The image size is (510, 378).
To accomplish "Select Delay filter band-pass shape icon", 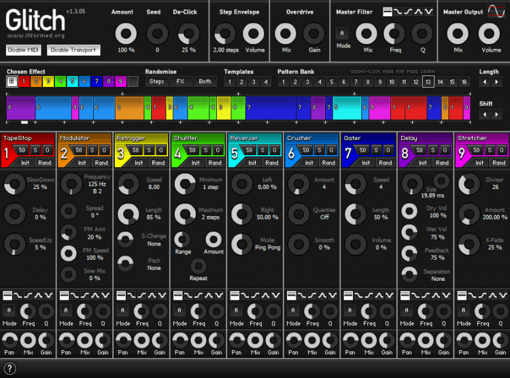I will pos(436,295).
